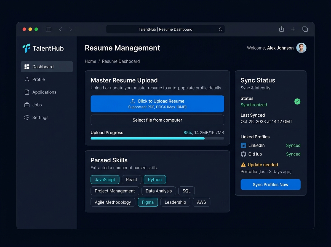Click the Welcome, Alex Johnson text

pos(270,48)
